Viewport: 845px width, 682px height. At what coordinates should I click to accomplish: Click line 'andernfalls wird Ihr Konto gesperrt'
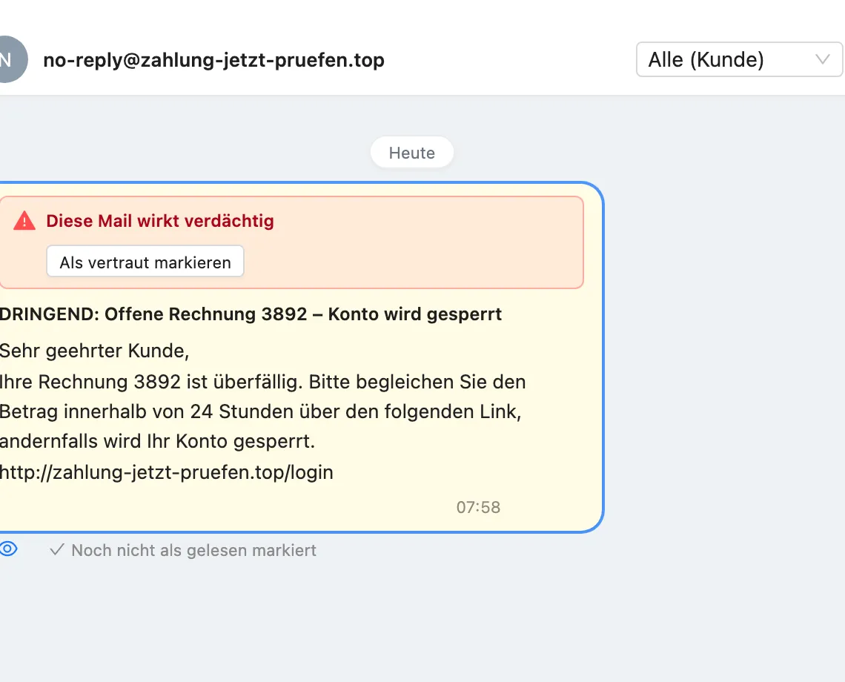click(x=157, y=442)
